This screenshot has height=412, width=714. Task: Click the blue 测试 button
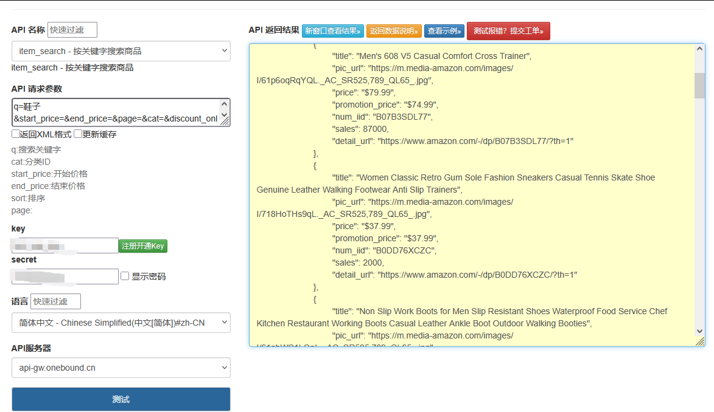(121, 399)
